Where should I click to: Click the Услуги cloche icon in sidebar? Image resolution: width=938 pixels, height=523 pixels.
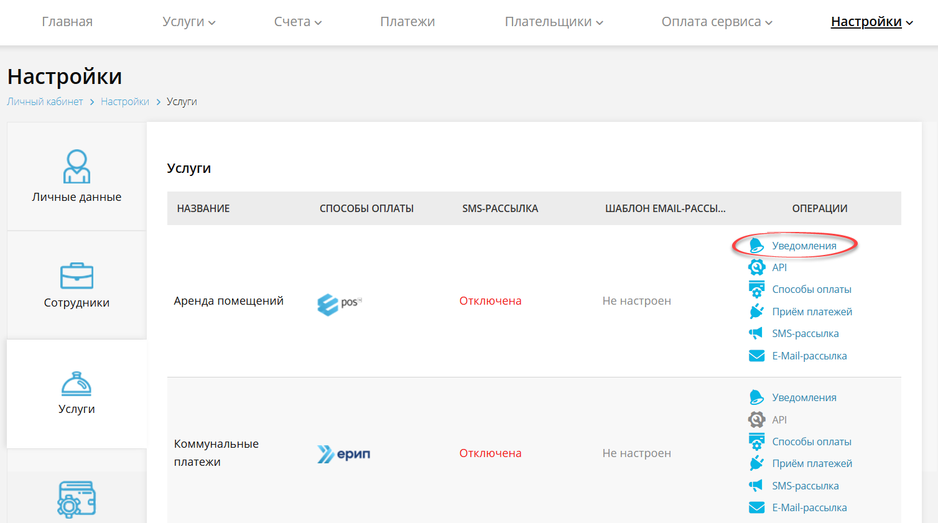coord(77,384)
